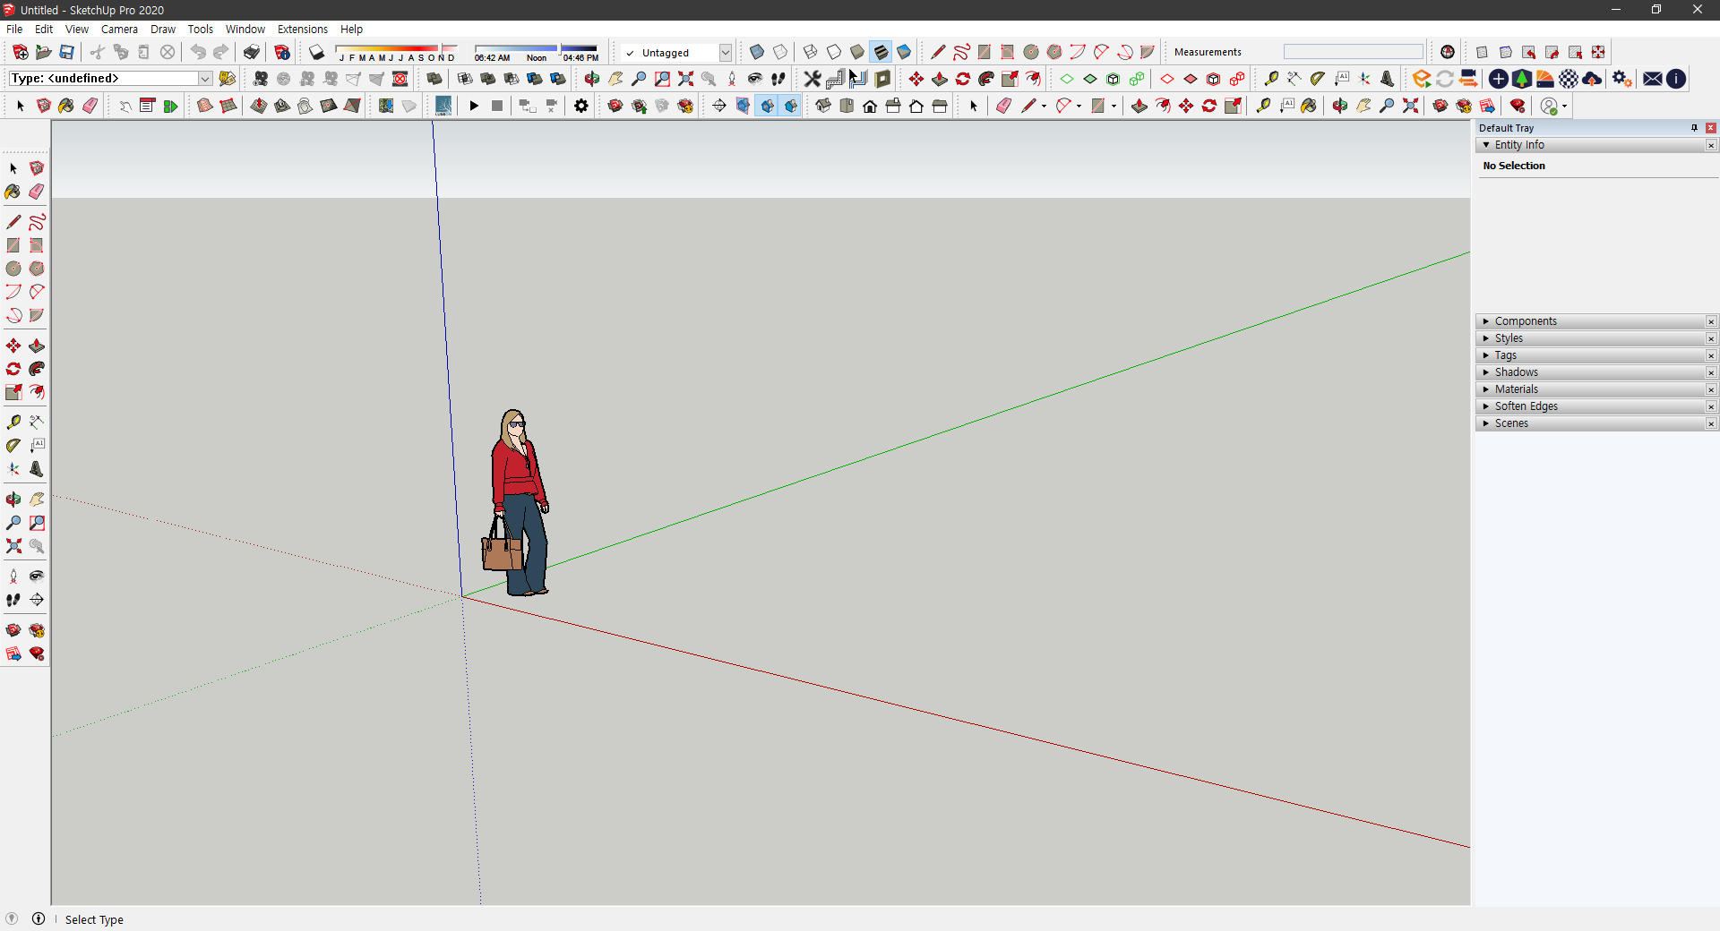The height and width of the screenshot is (931, 1720).
Task: Toggle the X-Ray face style
Action: [757, 52]
